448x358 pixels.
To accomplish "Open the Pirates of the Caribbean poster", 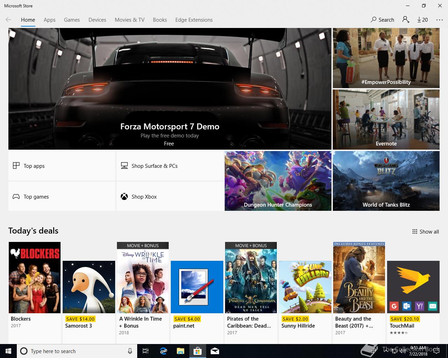I will click(x=251, y=278).
